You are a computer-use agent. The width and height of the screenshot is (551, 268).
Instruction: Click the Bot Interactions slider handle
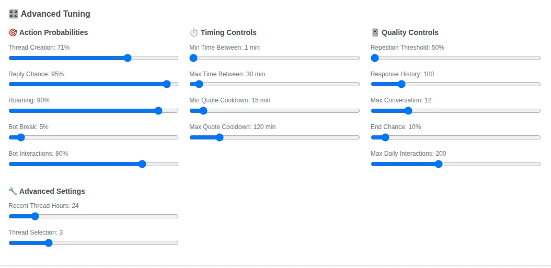click(142, 164)
